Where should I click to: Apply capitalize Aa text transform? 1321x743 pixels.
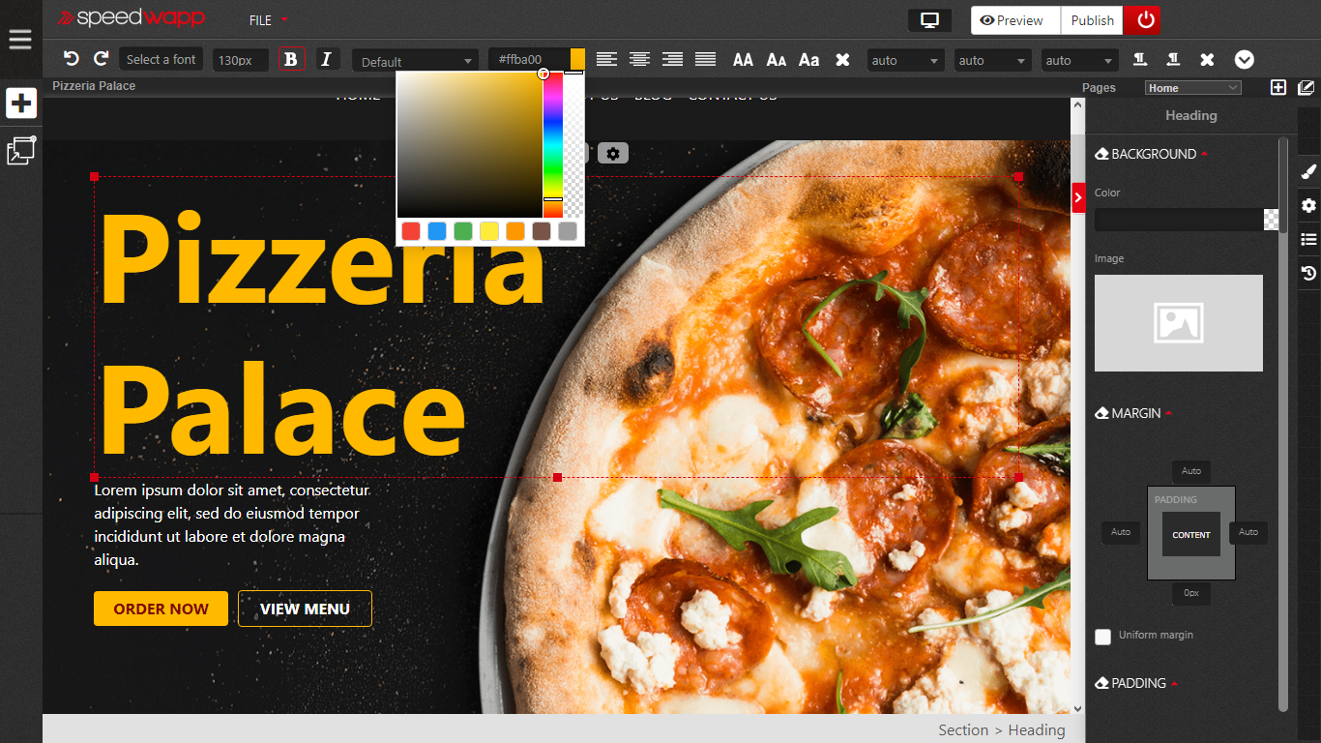[808, 60]
